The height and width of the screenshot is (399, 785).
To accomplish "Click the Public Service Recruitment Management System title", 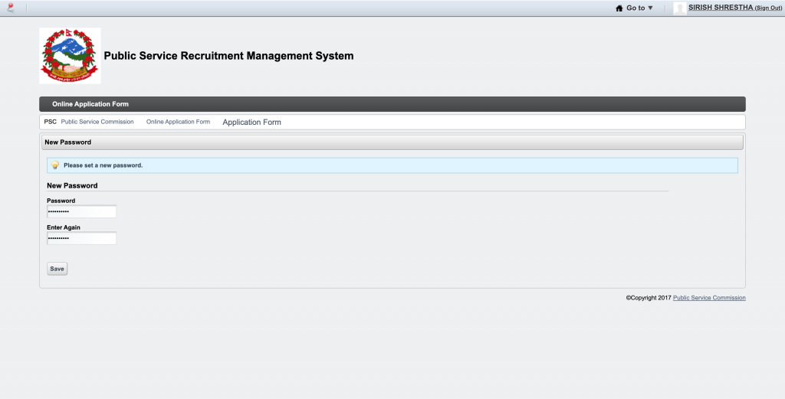I will [x=228, y=56].
